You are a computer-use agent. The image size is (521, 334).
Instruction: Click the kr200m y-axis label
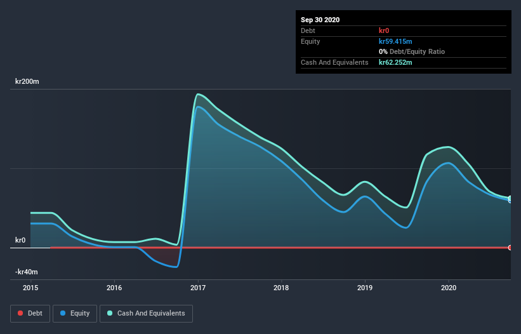27,81
